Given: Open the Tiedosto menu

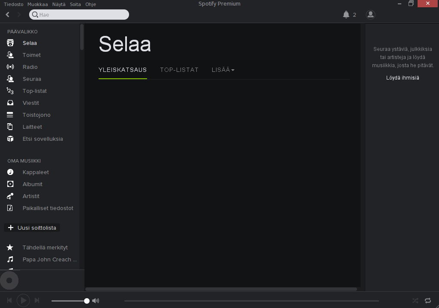Looking at the screenshot, I should [14, 4].
